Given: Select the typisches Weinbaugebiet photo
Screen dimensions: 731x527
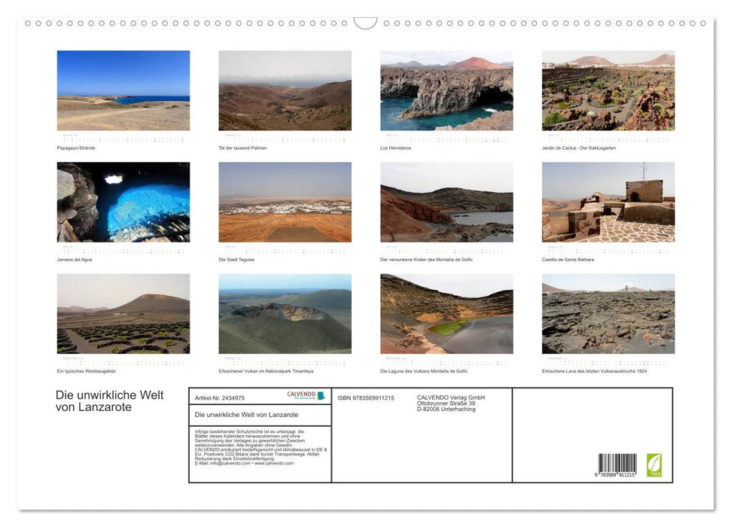Looking at the screenshot, I should (x=123, y=314).
